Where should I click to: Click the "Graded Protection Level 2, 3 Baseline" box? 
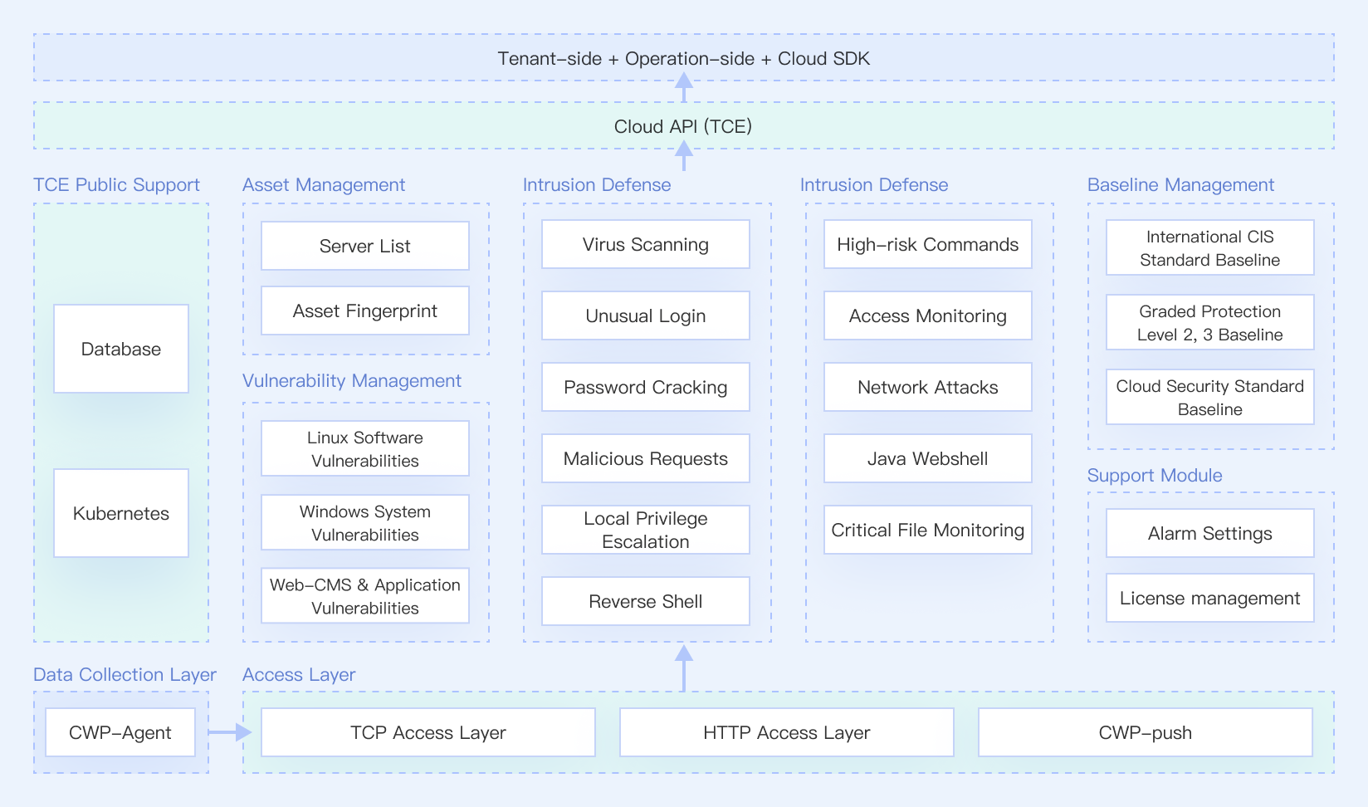[x=1210, y=322]
